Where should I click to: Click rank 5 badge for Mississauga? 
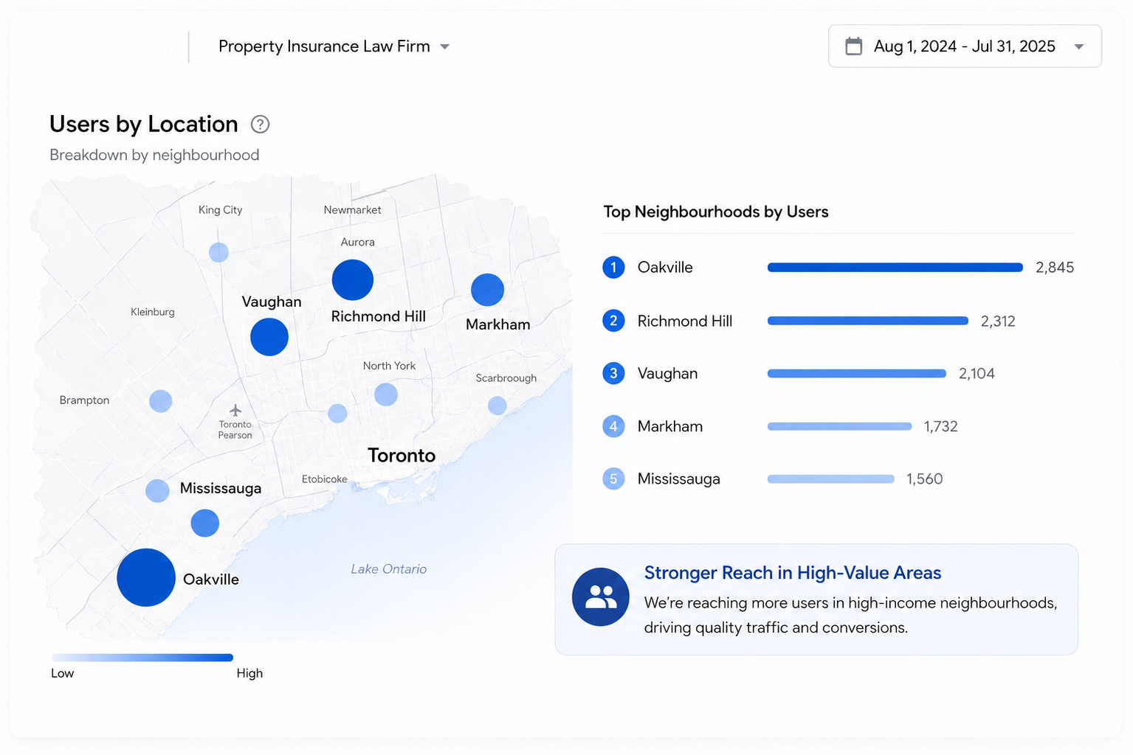click(x=613, y=479)
